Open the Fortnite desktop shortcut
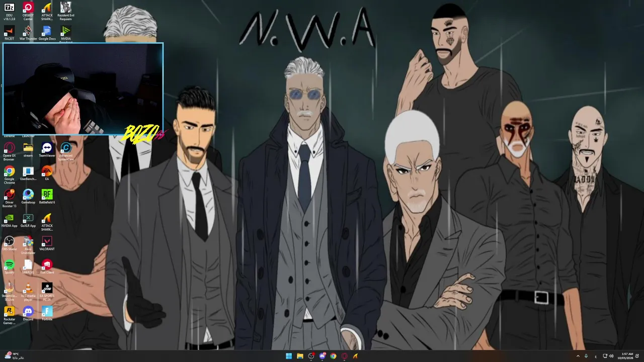This screenshot has height=362, width=644. 47,313
